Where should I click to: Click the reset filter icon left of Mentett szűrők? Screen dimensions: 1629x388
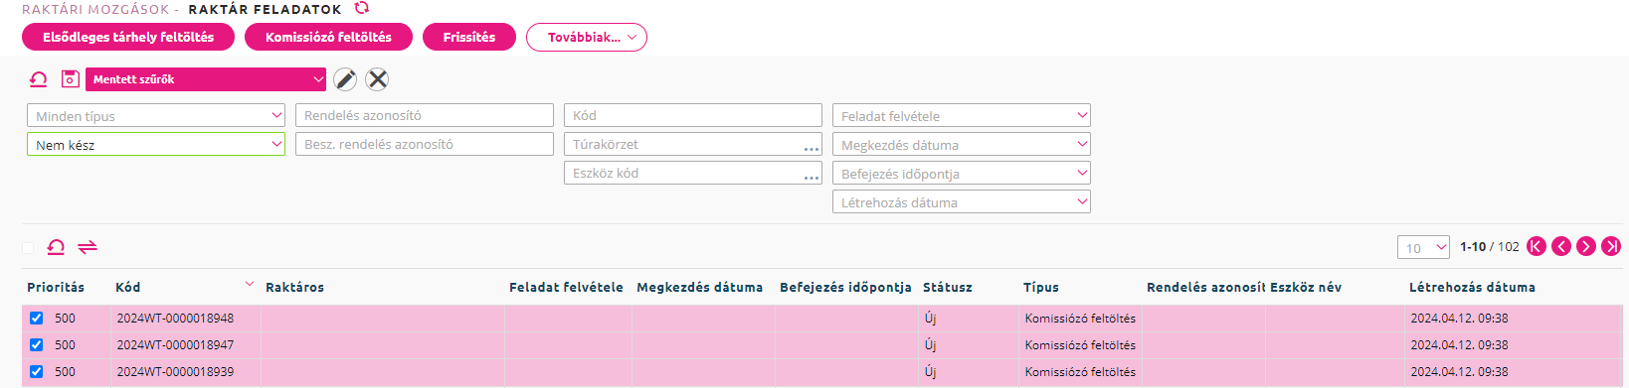[x=38, y=79]
